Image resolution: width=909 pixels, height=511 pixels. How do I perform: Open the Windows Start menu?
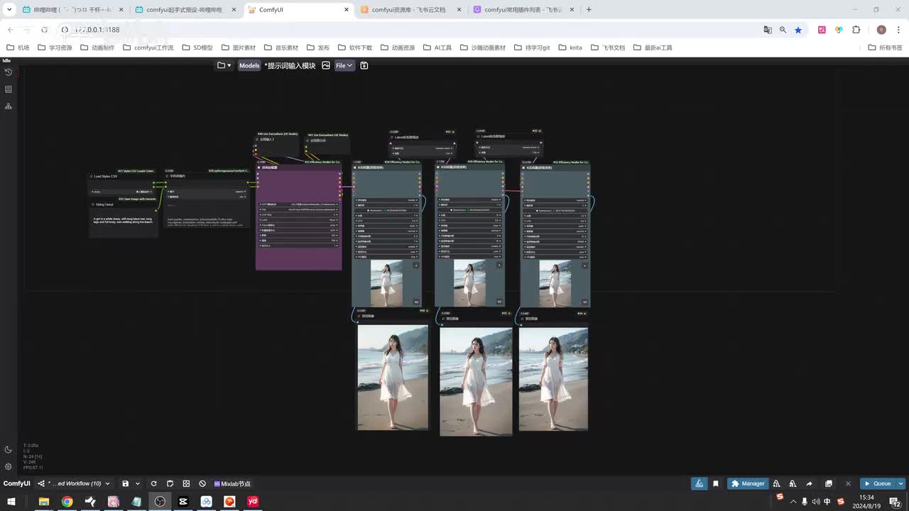(11, 502)
